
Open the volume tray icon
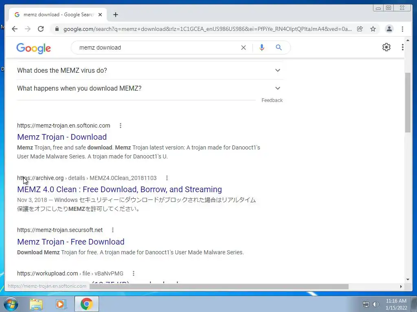375,304
